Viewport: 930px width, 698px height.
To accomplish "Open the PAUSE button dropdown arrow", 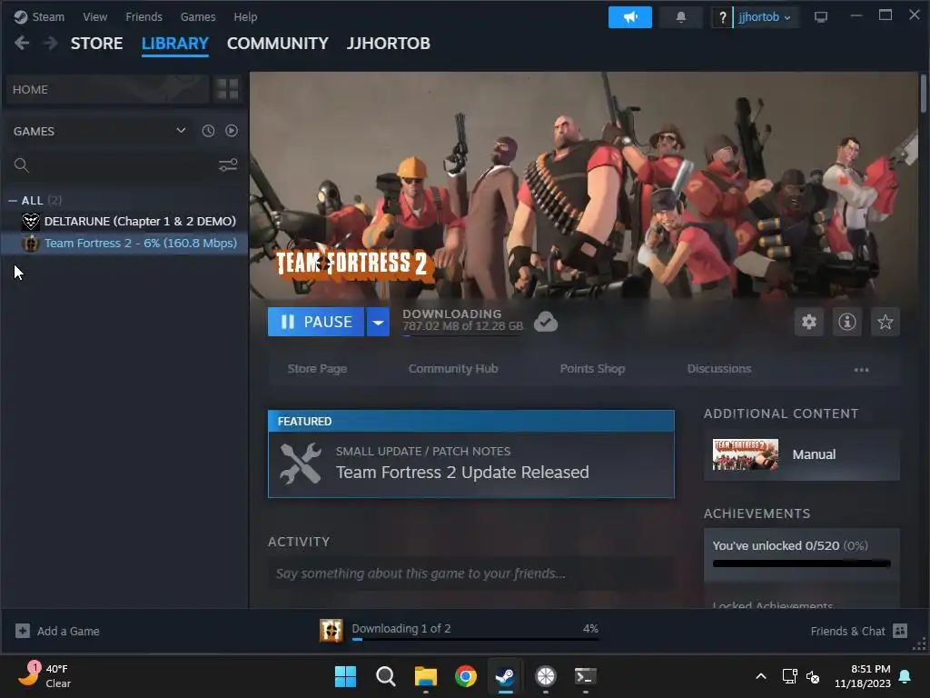I will pos(378,322).
